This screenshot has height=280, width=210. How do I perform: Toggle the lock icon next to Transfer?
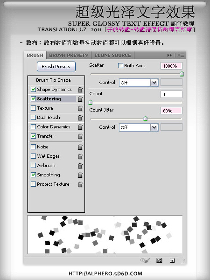[x=80, y=136]
